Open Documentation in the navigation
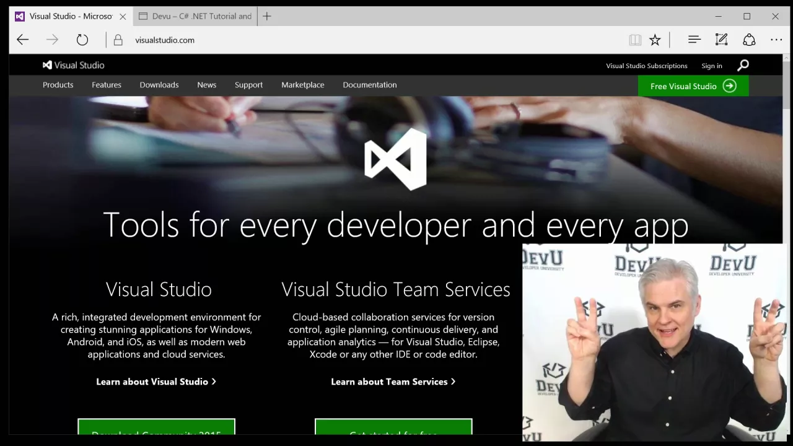The image size is (793, 446). point(370,85)
